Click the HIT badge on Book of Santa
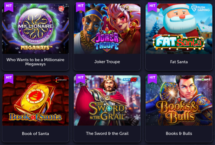Image resolution: width=215 pixels, height=145 pixels. click(x=9, y=79)
